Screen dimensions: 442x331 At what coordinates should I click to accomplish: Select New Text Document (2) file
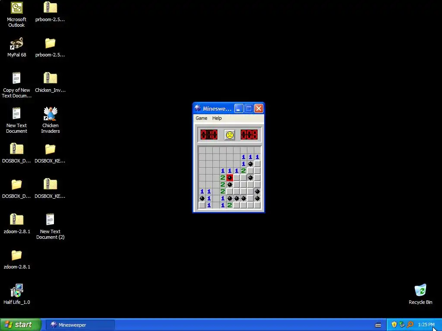point(50,220)
